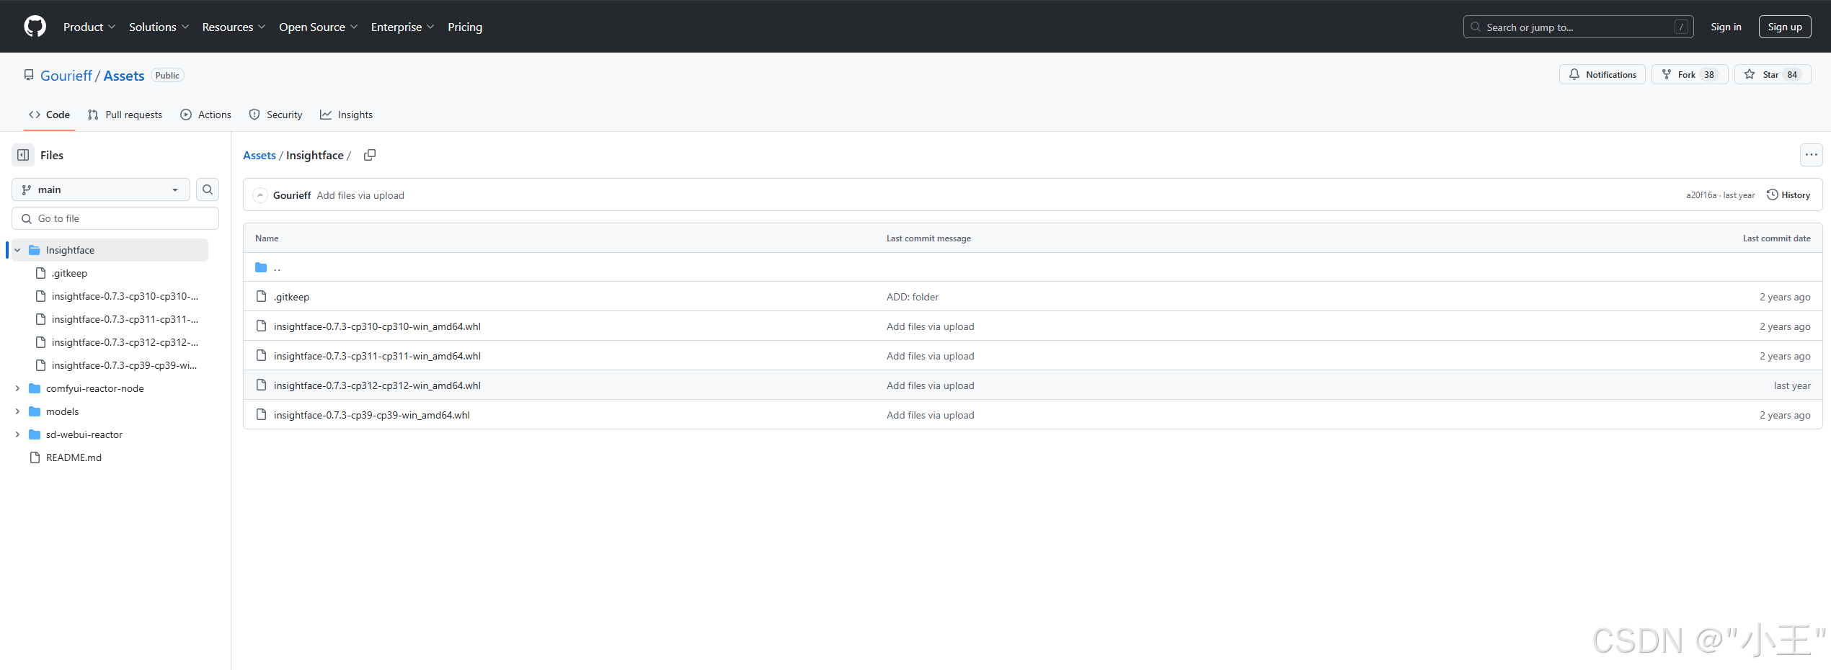1831x670 pixels.
Task: Switch to the Pull requests tab
Action: click(125, 115)
